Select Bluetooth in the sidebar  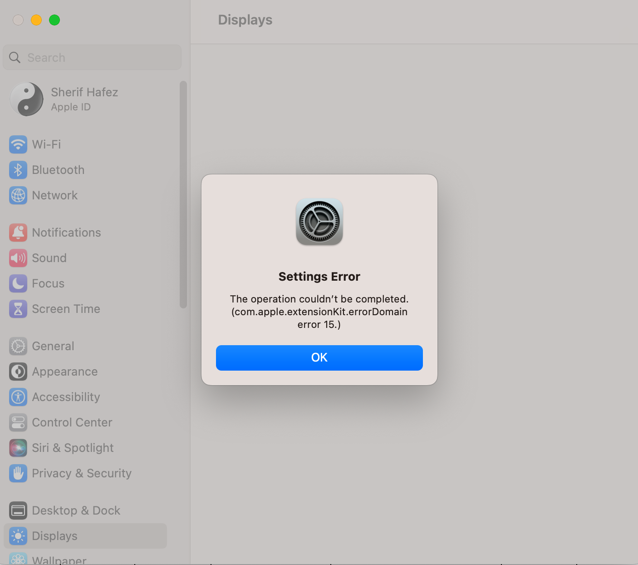pyautogui.click(x=85, y=170)
